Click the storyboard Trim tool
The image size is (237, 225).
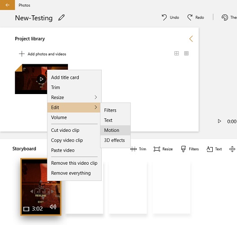pos(139,149)
